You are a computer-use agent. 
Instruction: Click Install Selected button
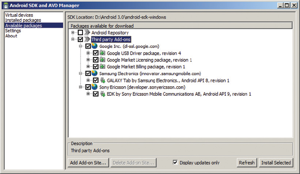coord(276,163)
